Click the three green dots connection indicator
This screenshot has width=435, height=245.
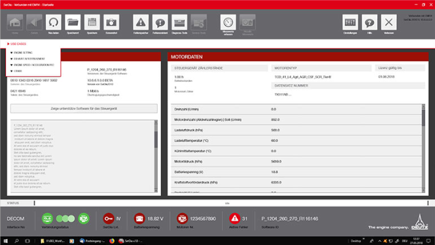tap(65, 219)
